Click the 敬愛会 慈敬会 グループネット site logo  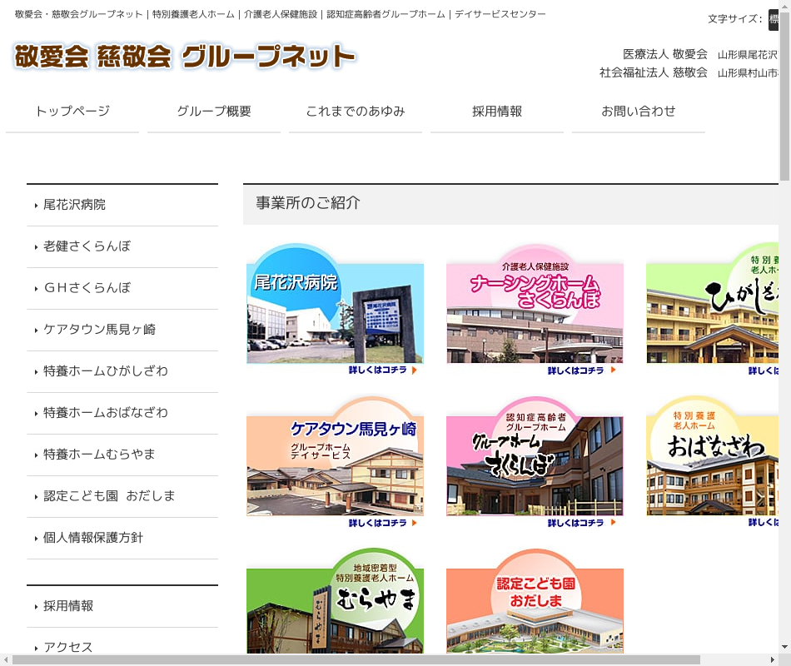tap(185, 57)
